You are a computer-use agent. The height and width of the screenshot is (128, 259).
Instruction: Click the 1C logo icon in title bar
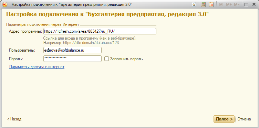click(5, 4)
